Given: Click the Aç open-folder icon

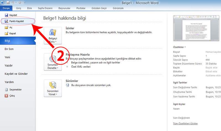Looking at the screenshot, I should coord(6,27).
